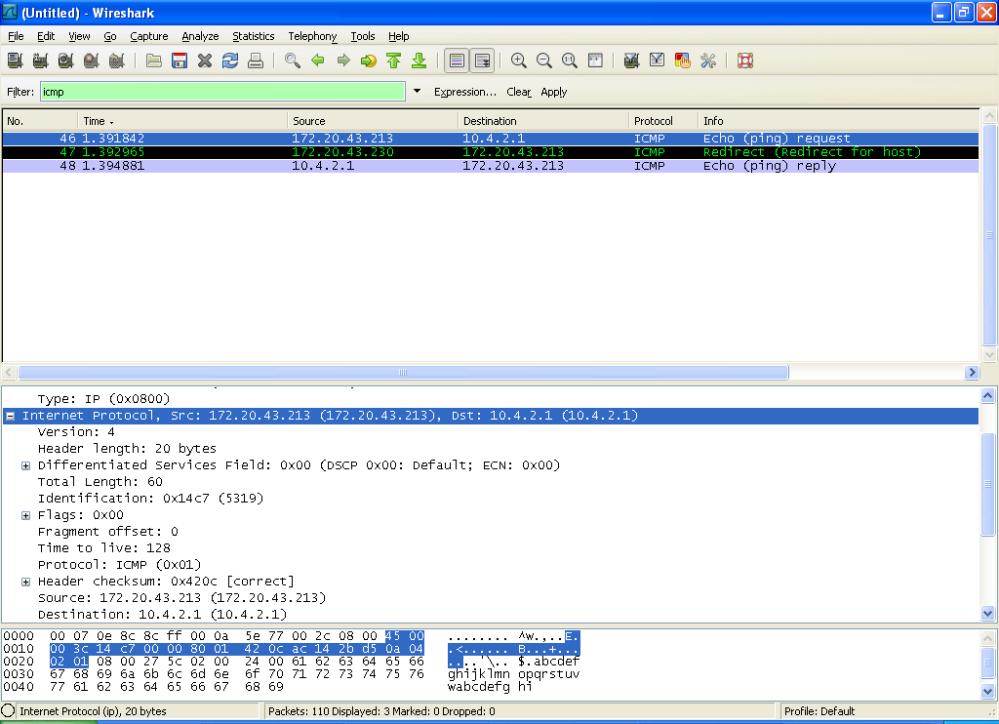Jump to the first packet icon

394,60
